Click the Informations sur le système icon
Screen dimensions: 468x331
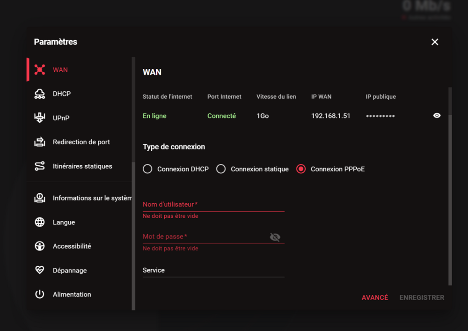(x=40, y=198)
